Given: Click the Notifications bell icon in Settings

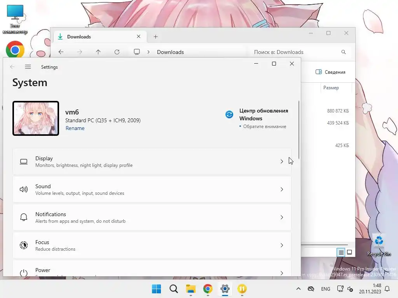Looking at the screenshot, I should 24,217.
